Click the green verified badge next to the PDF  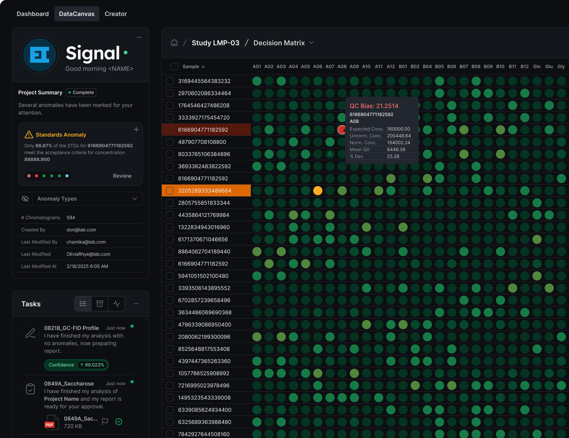point(118,422)
